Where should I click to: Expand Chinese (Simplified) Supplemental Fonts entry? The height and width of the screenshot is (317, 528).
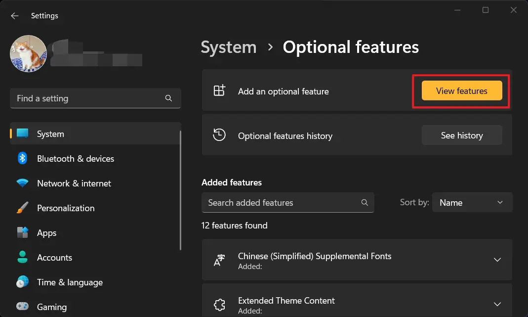(497, 259)
